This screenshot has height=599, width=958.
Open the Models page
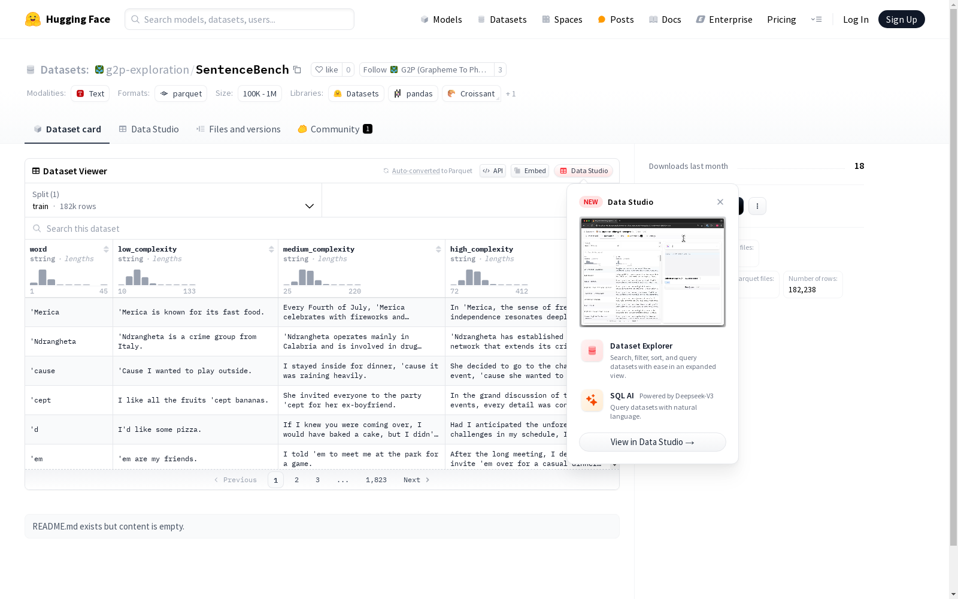click(x=441, y=19)
